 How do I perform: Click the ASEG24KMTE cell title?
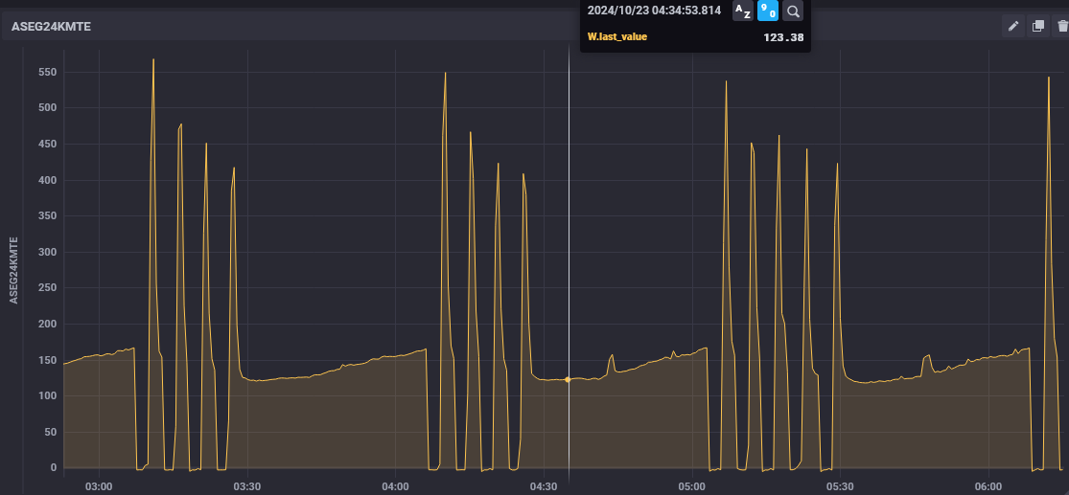click(51, 28)
